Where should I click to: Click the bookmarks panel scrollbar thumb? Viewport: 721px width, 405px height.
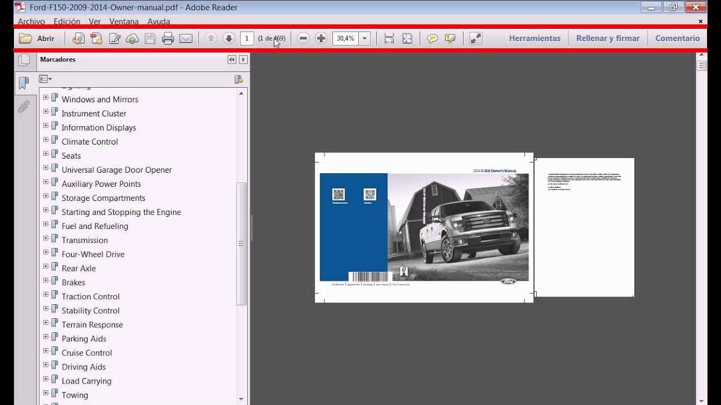click(x=241, y=244)
